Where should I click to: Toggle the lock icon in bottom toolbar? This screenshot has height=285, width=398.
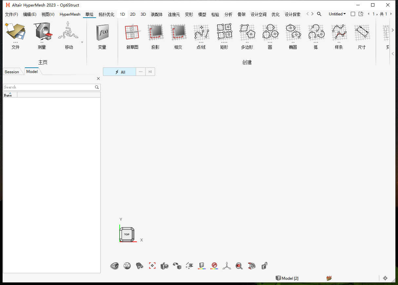(x=264, y=266)
